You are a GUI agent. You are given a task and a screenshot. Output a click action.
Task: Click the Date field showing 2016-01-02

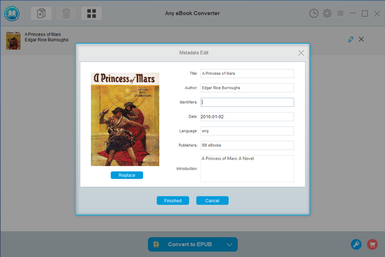(247, 117)
